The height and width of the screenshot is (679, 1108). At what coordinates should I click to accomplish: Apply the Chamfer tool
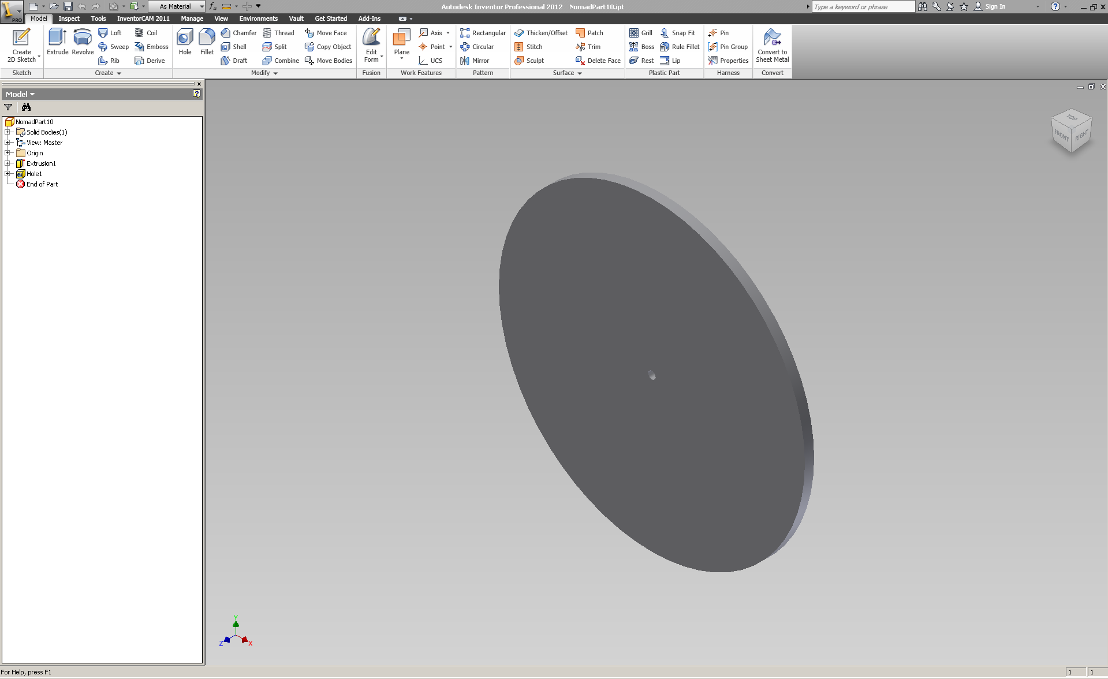click(238, 33)
